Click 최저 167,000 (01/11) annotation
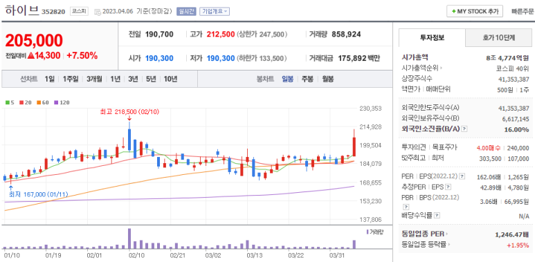This screenshot has width=535, height=262. [38, 194]
